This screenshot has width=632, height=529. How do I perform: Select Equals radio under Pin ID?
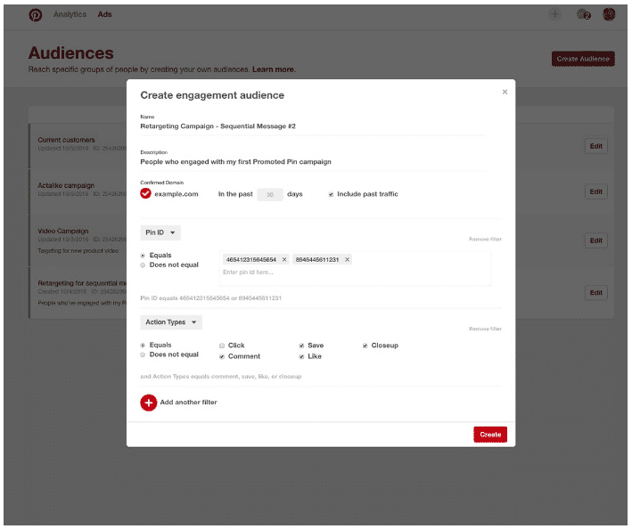tap(143, 256)
